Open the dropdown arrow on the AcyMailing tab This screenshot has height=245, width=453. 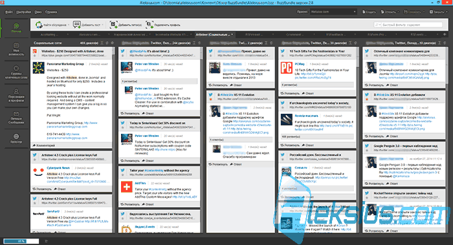68,35
